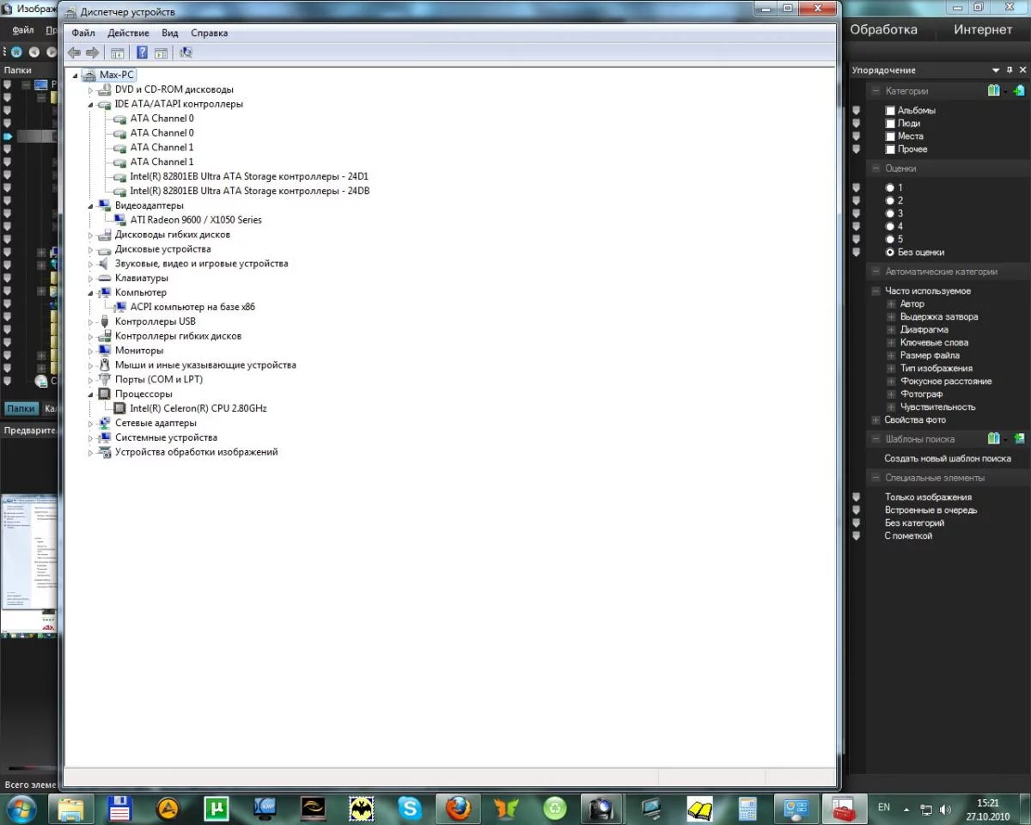
Task: Click the network icon in system tray
Action: pyautogui.click(x=926, y=809)
